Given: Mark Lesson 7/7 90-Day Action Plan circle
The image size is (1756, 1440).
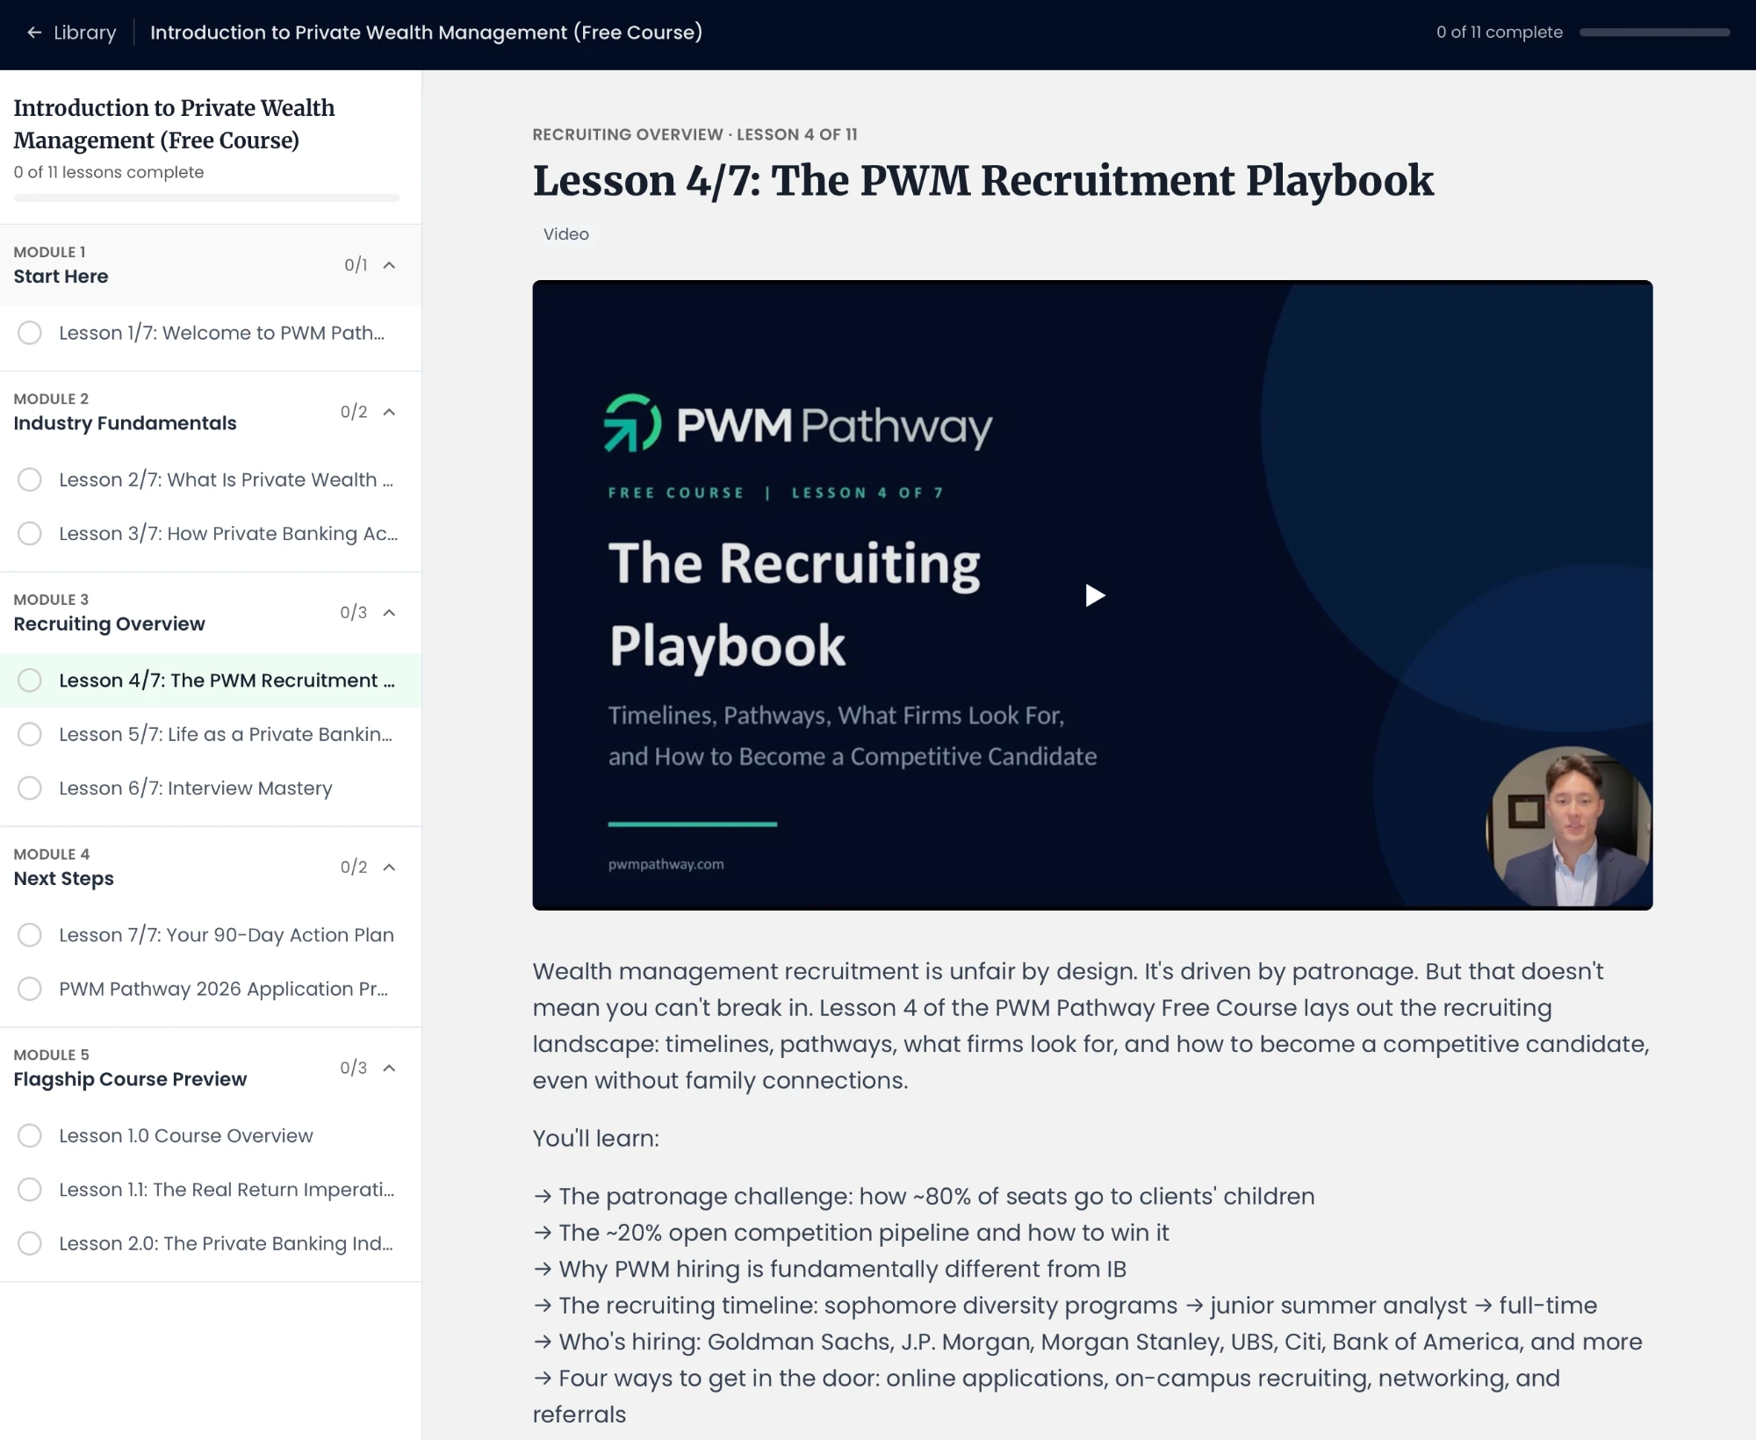Looking at the screenshot, I should [x=30, y=935].
